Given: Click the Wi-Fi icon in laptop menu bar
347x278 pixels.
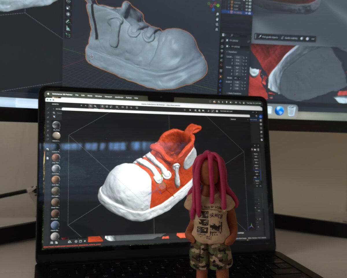Looking at the screenshot, I should pyautogui.click(x=236, y=102).
